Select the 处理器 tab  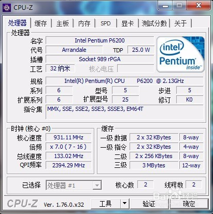point(18,23)
